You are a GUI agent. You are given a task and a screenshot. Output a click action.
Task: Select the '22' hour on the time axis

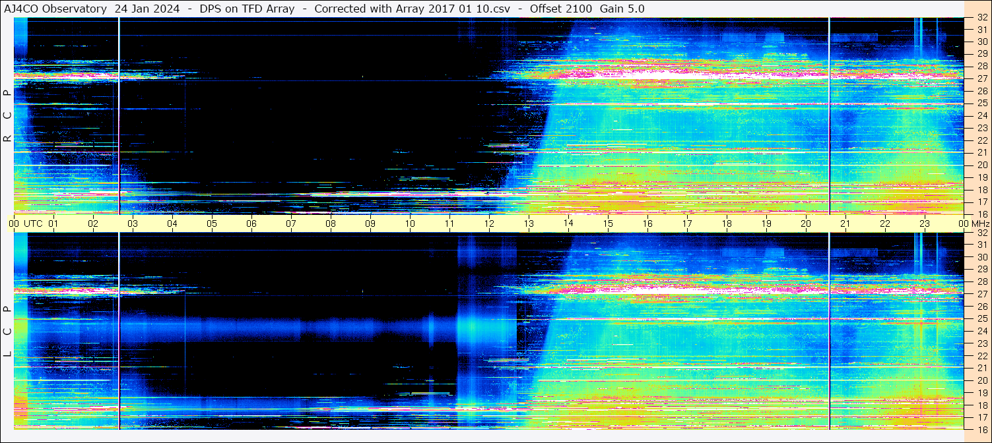(885, 223)
